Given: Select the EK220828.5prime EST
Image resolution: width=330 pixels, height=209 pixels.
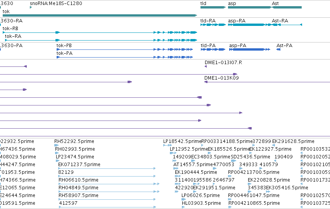Looking at the screenshot, I should click(x=249, y=184).
